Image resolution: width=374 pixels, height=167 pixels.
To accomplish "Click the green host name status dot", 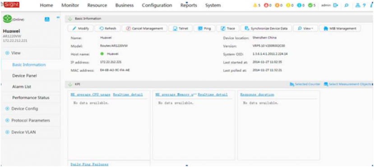I will coord(102,54).
